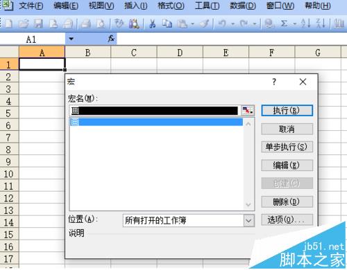Click the Undo arrow icon
The image size is (347, 270).
click(x=223, y=24)
